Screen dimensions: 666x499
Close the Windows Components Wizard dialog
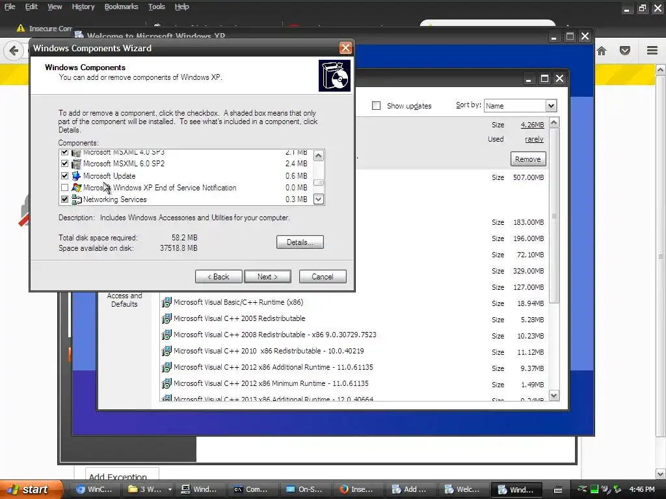pos(345,48)
